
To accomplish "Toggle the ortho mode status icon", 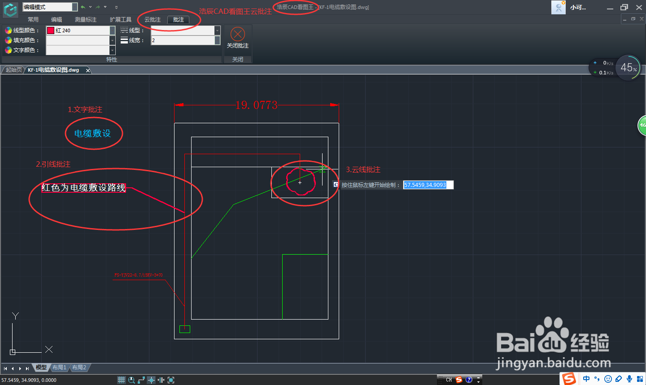I will pyautogui.click(x=141, y=380).
